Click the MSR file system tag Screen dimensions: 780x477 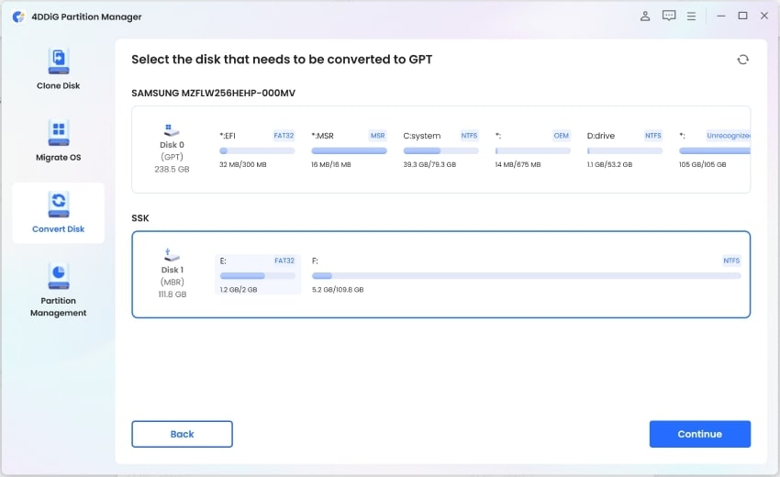377,135
